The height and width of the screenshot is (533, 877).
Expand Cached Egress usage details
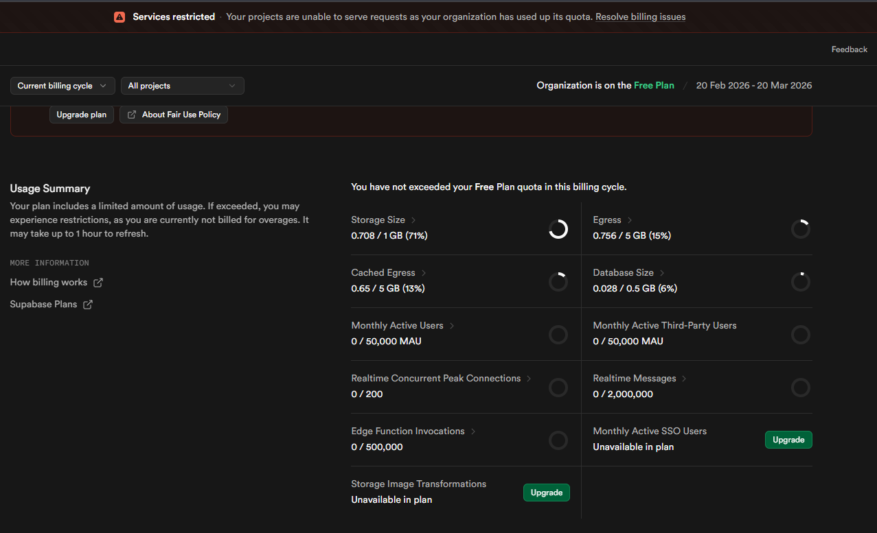[x=383, y=273]
